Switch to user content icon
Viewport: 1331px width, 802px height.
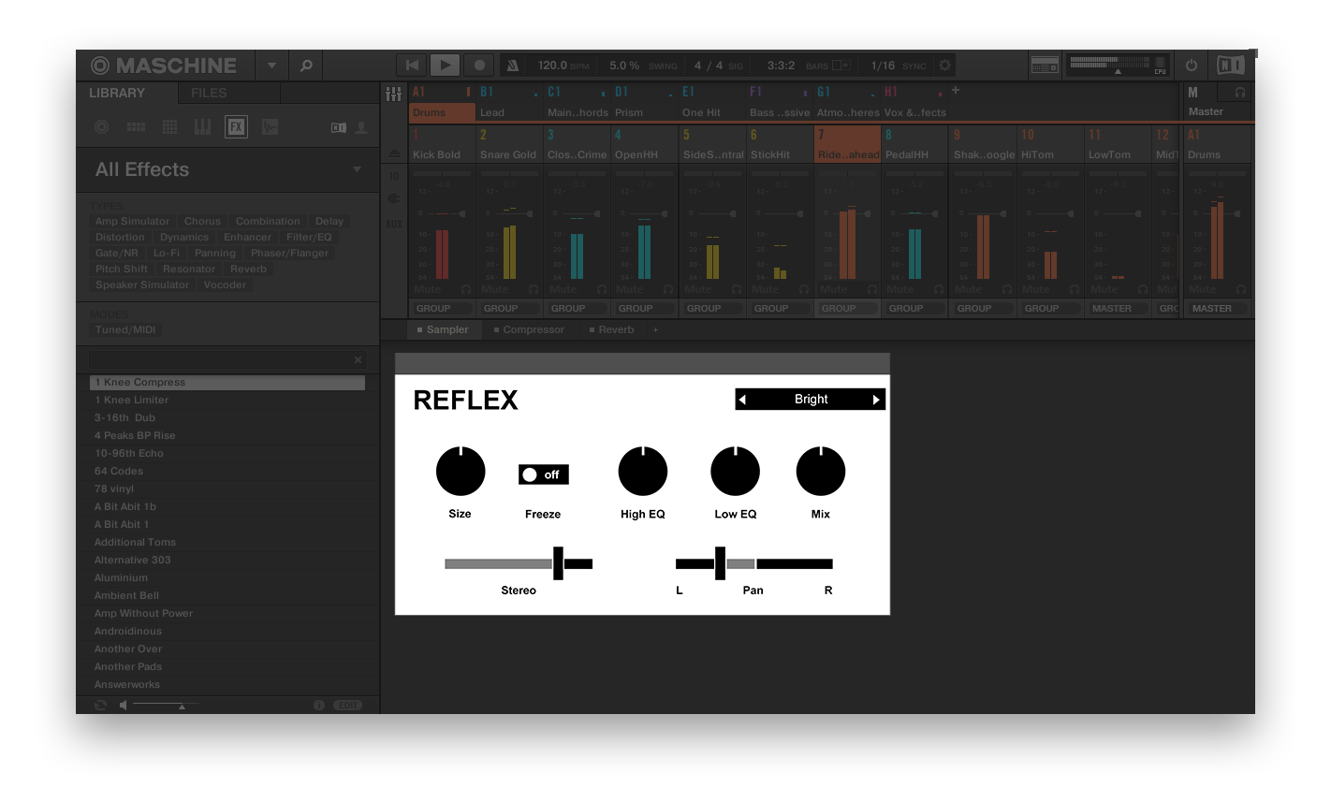361,127
